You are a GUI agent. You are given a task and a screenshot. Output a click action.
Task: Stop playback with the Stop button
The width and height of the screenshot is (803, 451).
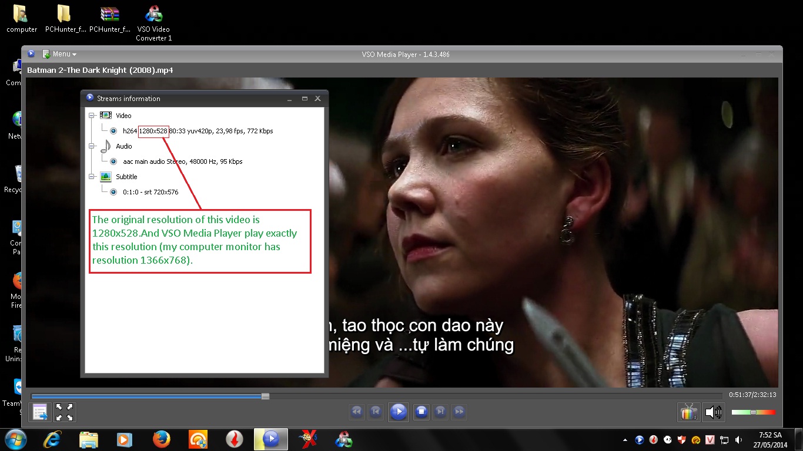421,412
